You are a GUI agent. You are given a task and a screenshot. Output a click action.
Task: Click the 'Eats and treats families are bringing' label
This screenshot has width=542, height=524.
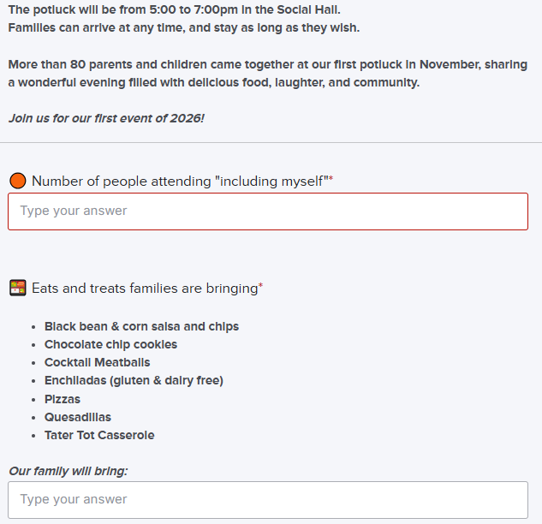coord(144,289)
